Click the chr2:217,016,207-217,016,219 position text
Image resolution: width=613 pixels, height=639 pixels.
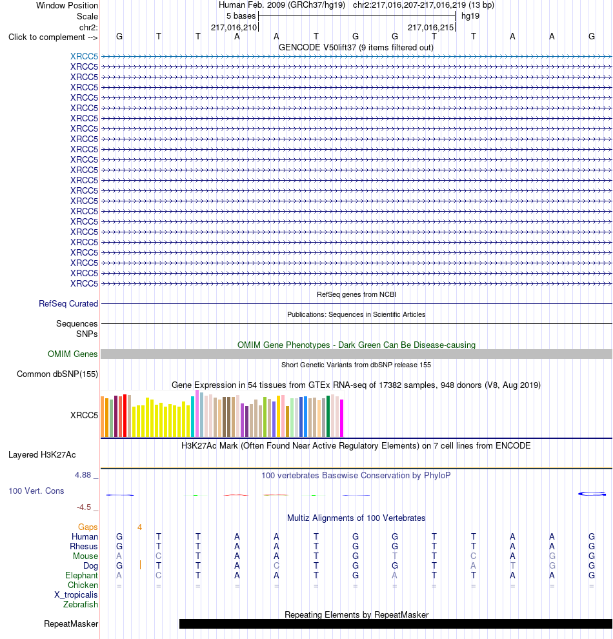coord(423,5)
